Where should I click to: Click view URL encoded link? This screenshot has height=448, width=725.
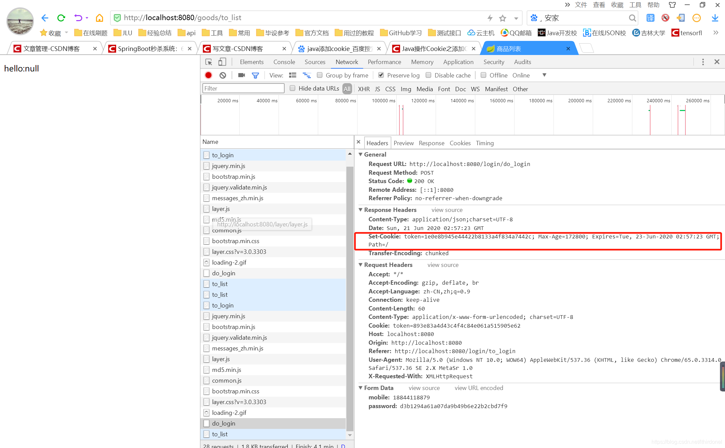click(479, 388)
